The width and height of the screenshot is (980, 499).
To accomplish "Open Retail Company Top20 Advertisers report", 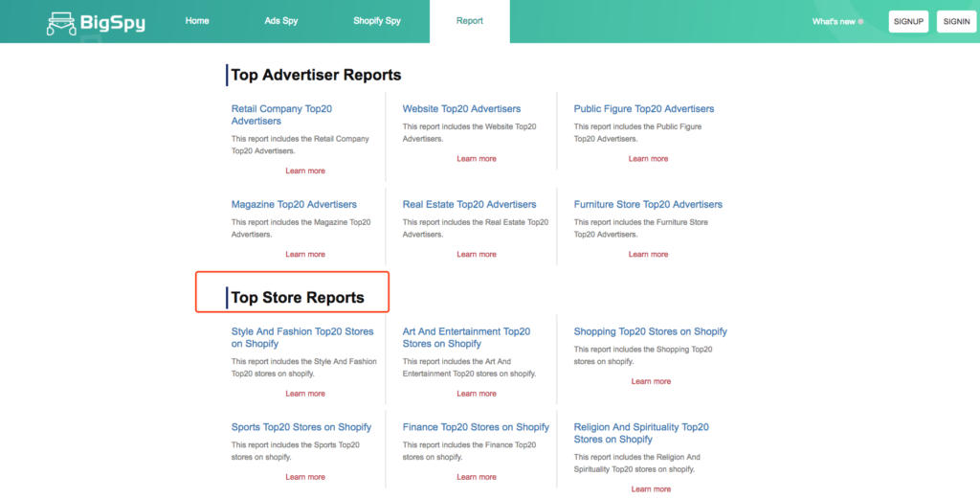I will (281, 114).
